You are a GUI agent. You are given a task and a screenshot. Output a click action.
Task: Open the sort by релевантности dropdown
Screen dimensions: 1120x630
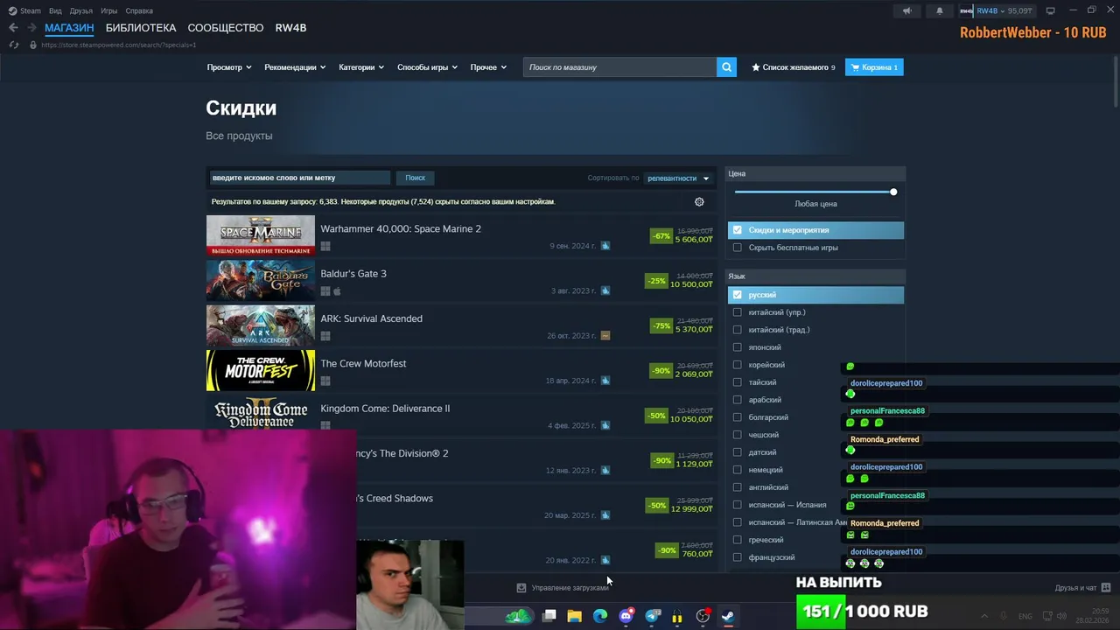tap(679, 178)
